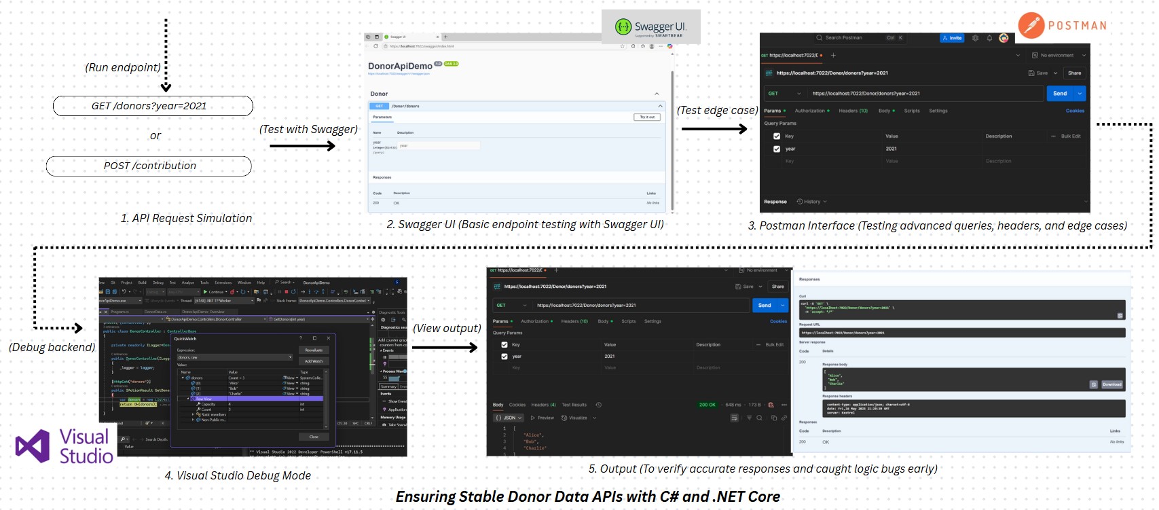Collapse donors node in QuickWatch
1159x510 pixels.
(x=183, y=378)
